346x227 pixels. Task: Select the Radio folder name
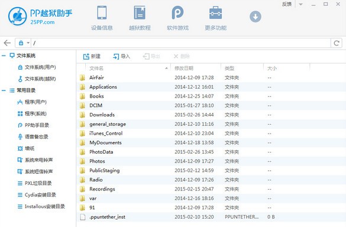point(96,180)
